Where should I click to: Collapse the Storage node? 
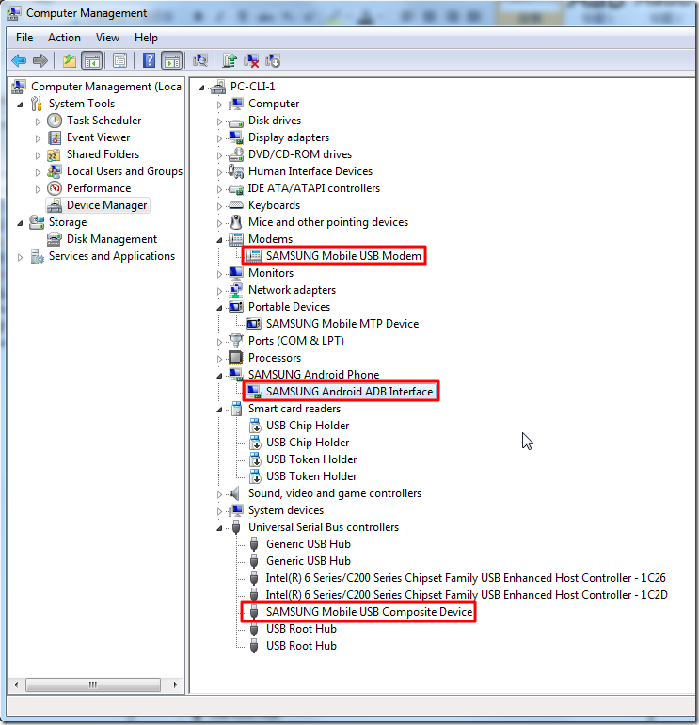click(20, 224)
